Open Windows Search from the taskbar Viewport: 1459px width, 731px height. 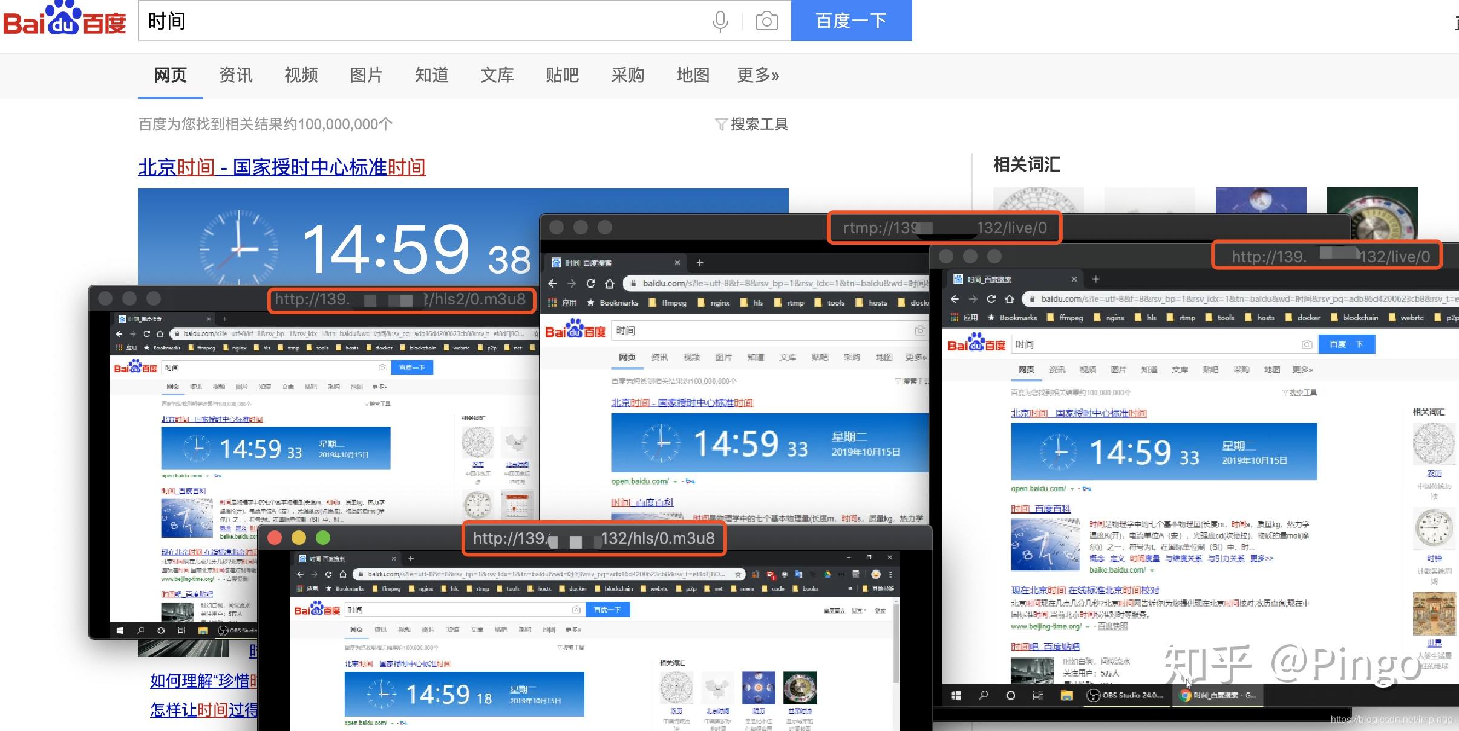click(x=984, y=695)
